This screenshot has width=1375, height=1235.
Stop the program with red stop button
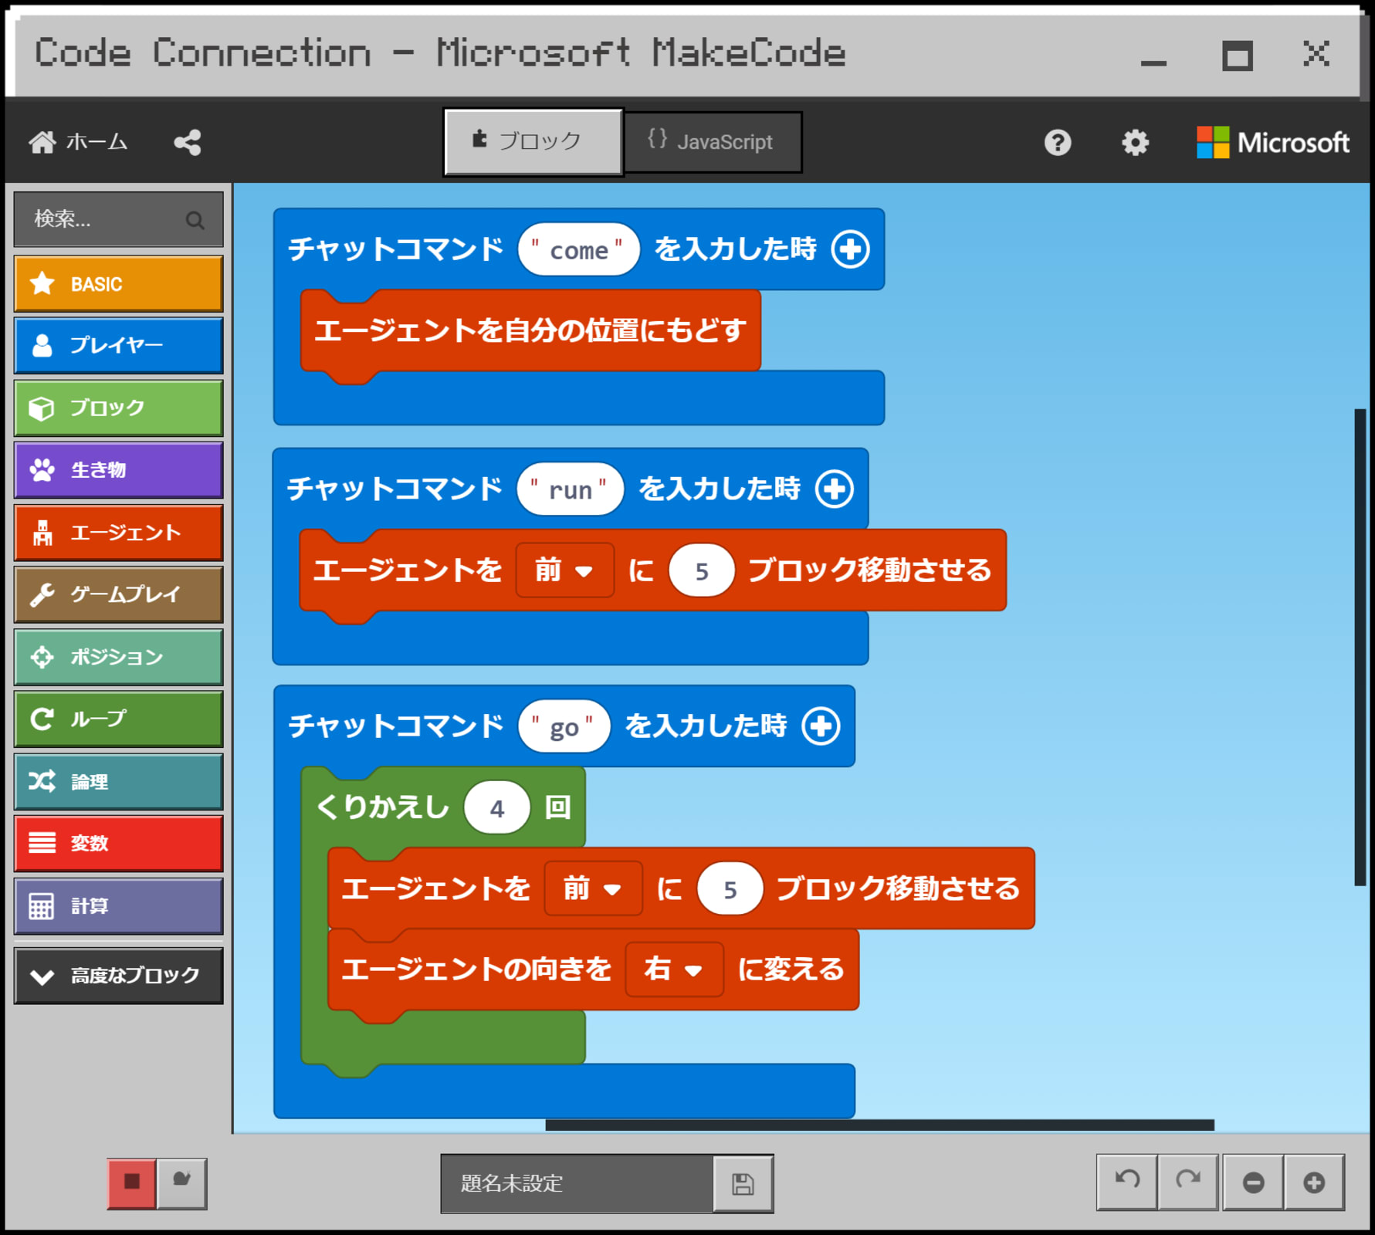(x=132, y=1182)
